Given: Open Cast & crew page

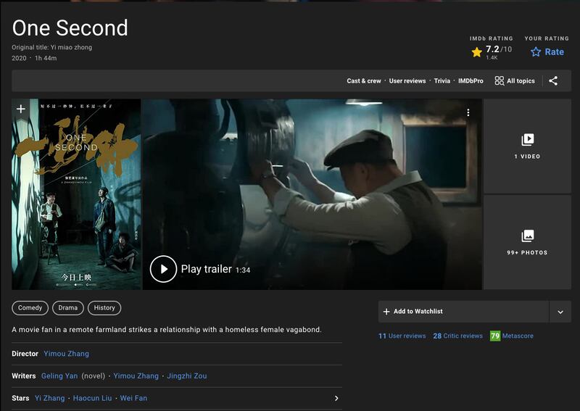Looking at the screenshot, I should (363, 81).
